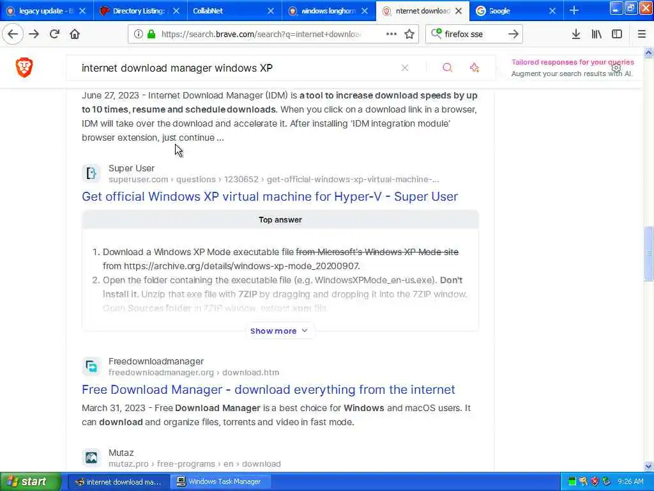Viewport: 654px width, 491px height.
Task: Open the Firefox hamburger menu
Action: (642, 35)
